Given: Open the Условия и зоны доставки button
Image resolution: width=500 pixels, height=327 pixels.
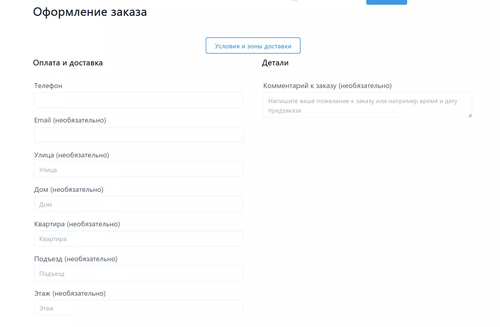Looking at the screenshot, I should coord(253,46).
